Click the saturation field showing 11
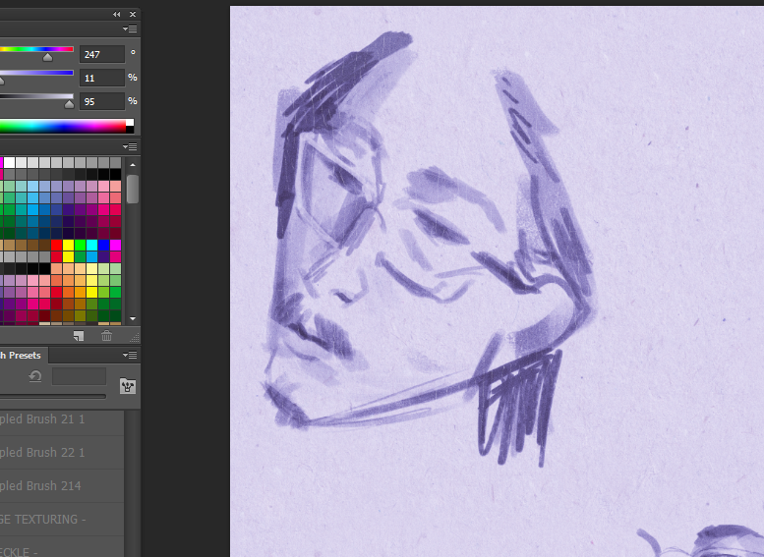 pos(102,78)
